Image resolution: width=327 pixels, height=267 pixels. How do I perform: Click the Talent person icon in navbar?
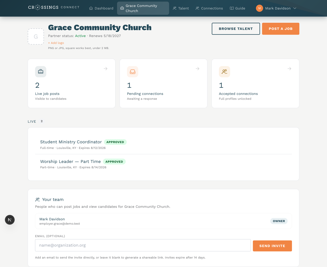pyautogui.click(x=175, y=8)
